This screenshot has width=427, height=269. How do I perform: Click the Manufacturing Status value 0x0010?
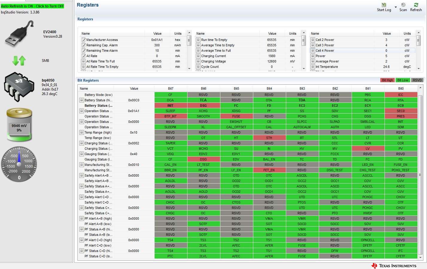[134, 165]
